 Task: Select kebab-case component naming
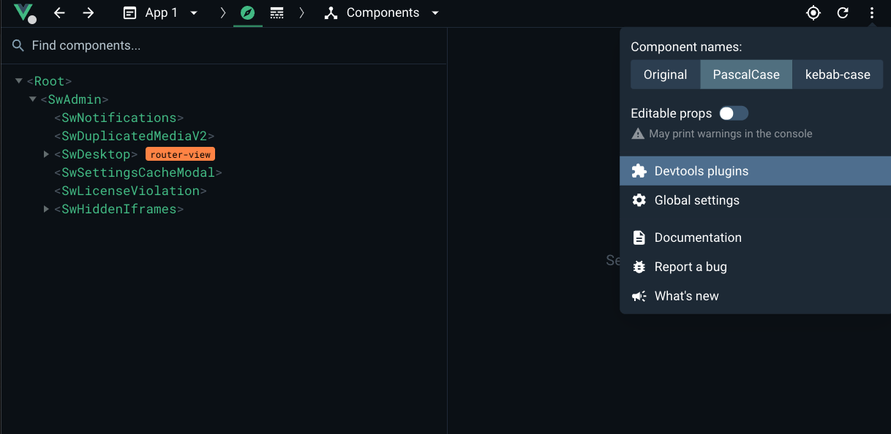click(838, 74)
